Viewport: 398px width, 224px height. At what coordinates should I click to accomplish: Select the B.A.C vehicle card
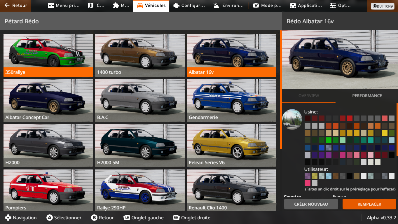pyautogui.click(x=140, y=100)
